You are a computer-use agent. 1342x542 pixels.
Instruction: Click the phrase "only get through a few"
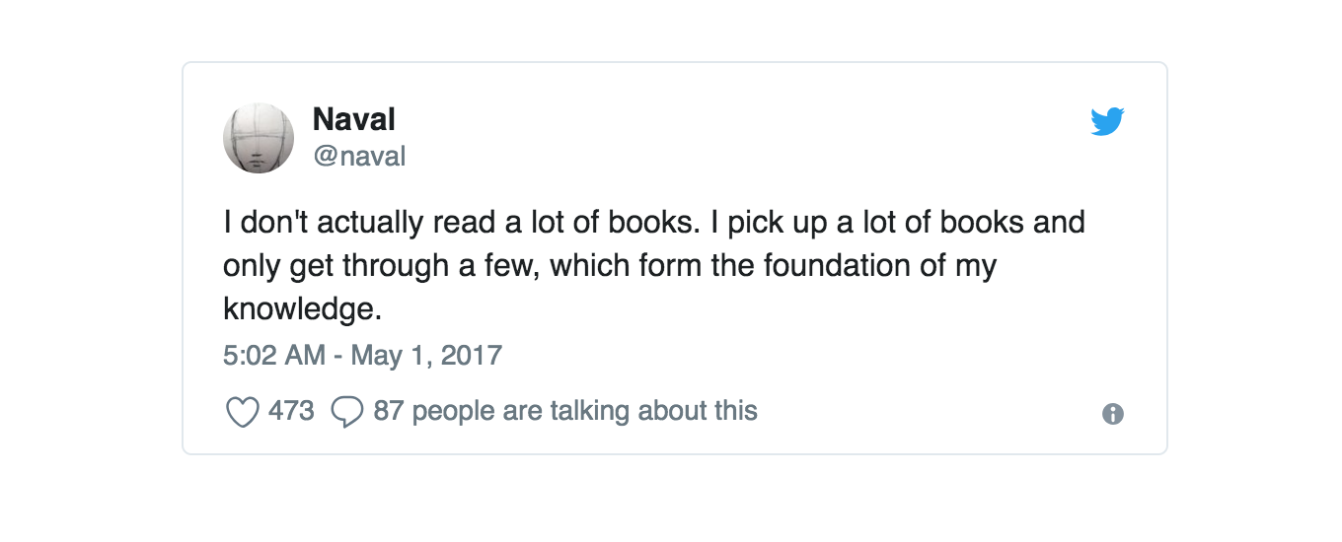click(380, 265)
